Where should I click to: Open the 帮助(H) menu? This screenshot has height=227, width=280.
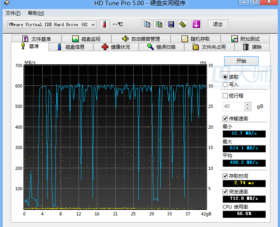pos(36,13)
